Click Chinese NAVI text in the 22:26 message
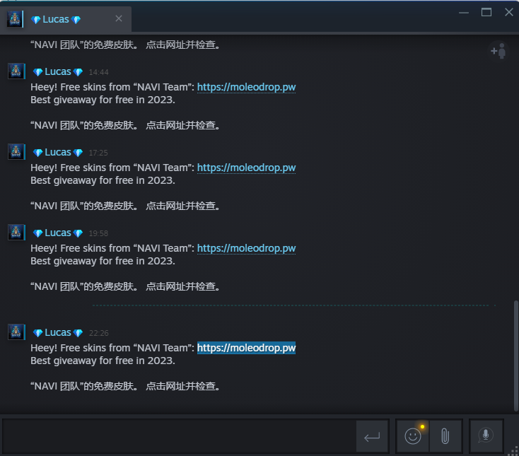519x456 pixels. 125,386
